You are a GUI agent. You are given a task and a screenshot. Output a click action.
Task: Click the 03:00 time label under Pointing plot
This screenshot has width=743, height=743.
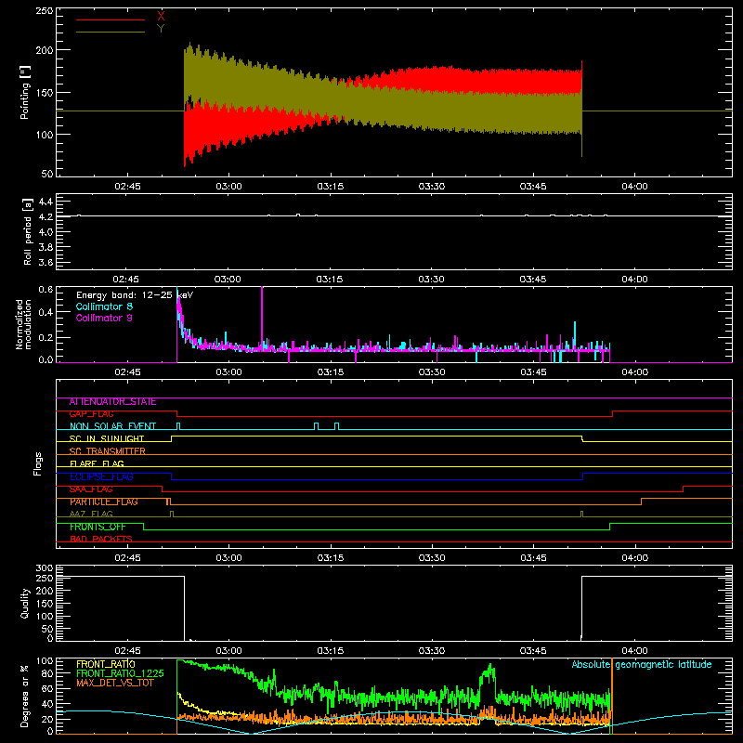[228, 187]
